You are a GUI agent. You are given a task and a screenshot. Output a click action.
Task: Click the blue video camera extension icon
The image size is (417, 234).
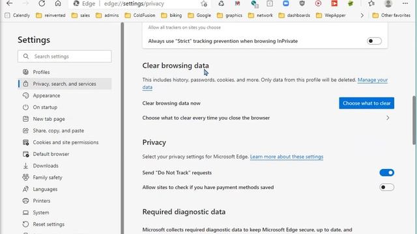pyautogui.click(x=286, y=3)
